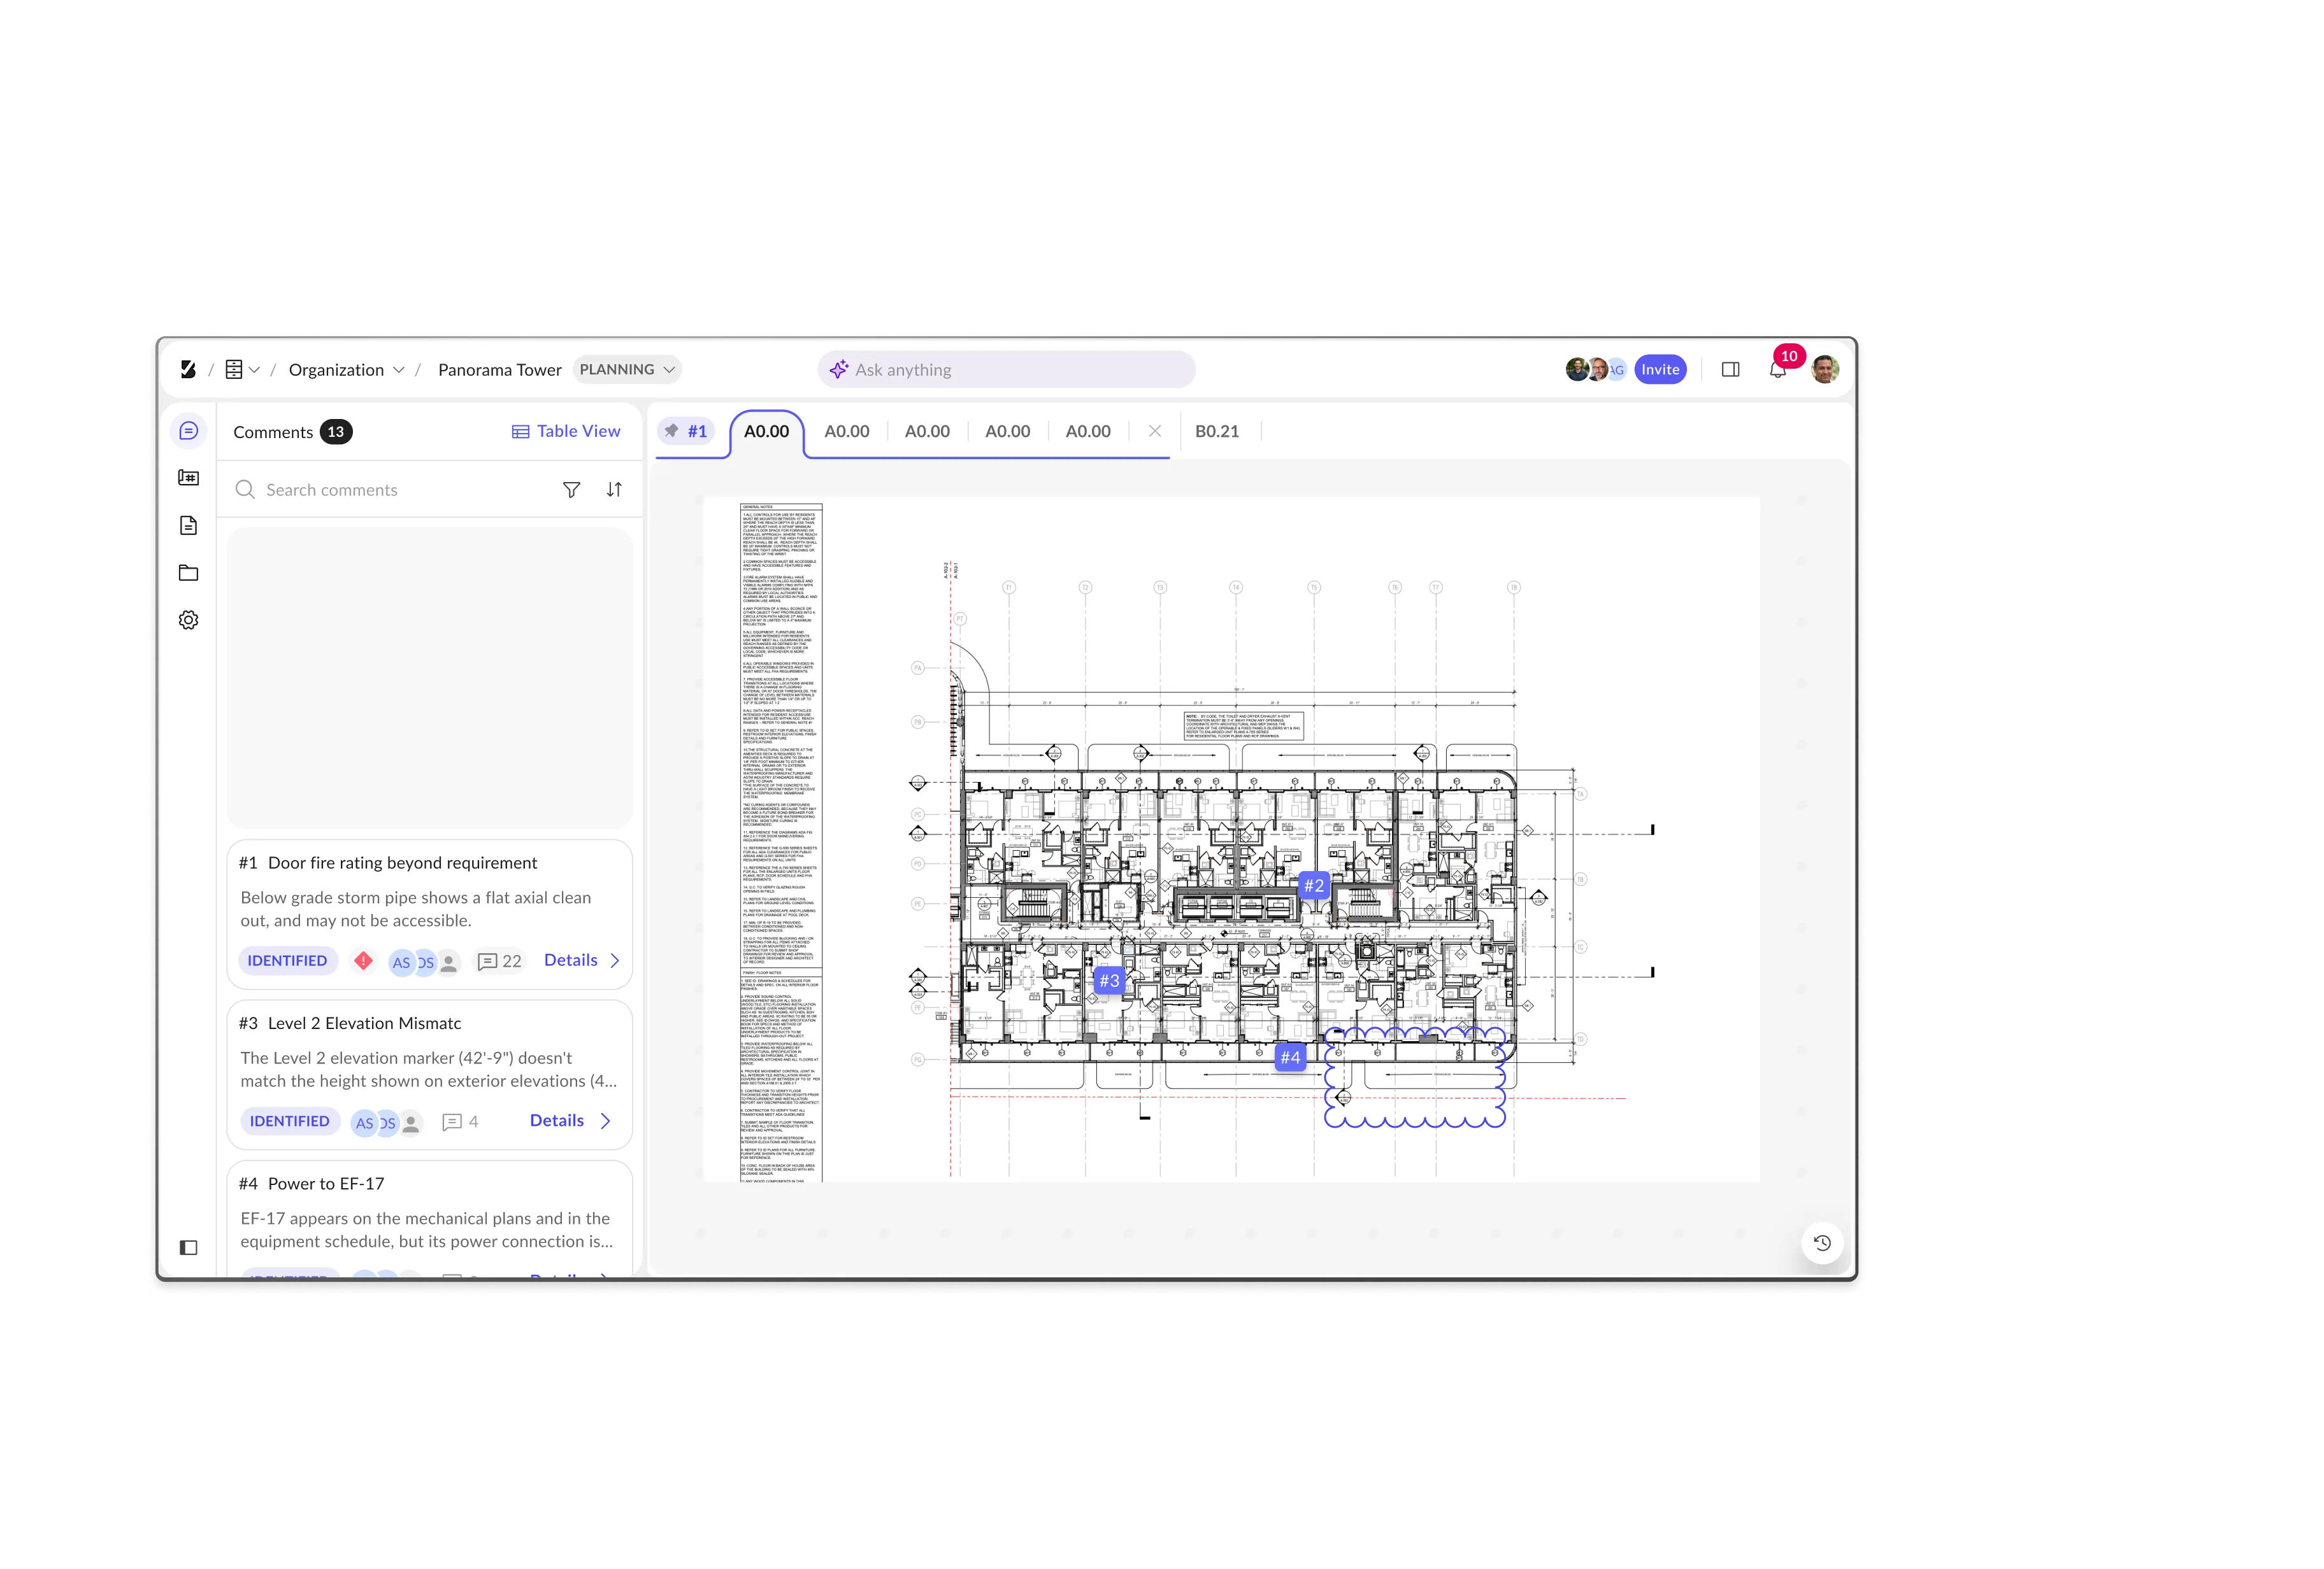The height and width of the screenshot is (1569, 2324).
Task: Collapse the left sidebar panel toggle
Action: (188, 1247)
